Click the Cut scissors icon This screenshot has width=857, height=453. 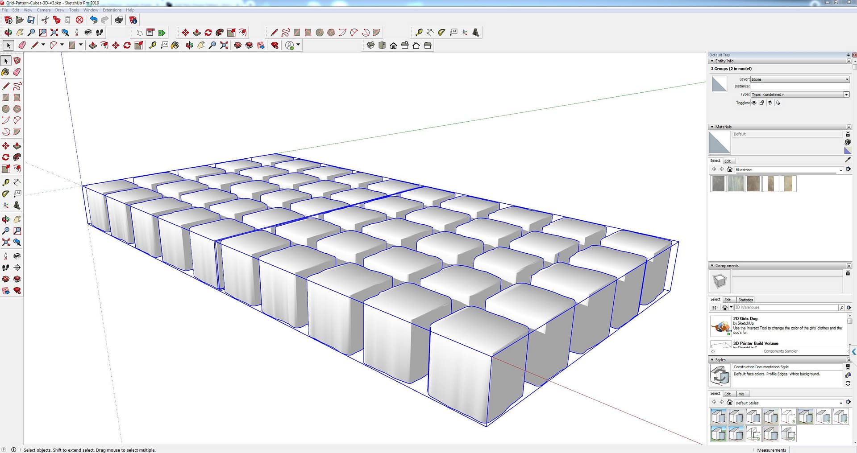tap(45, 20)
